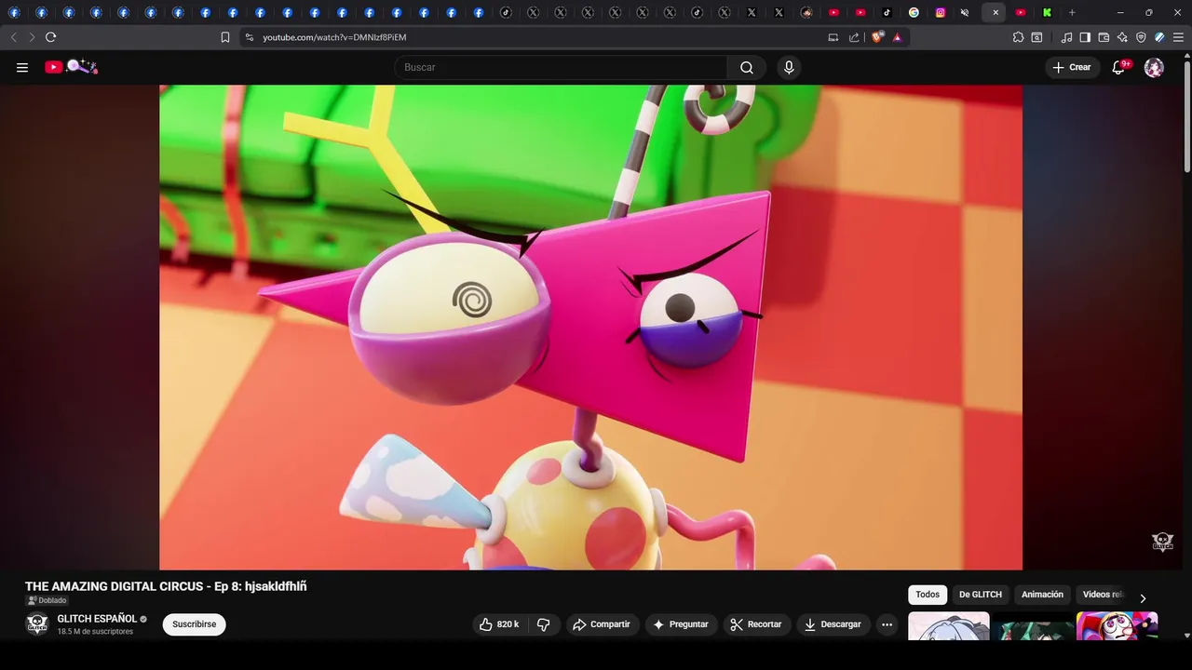Toggle the browser sidebar panel
This screenshot has width=1192, height=670.
point(1085,37)
